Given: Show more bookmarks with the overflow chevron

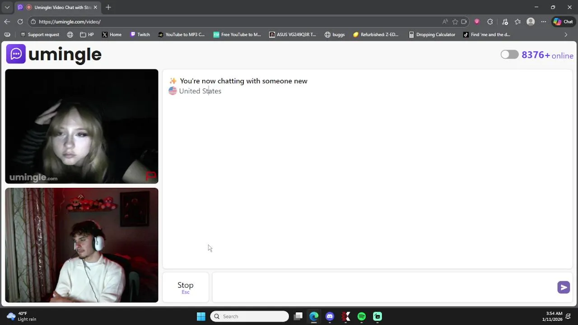Looking at the screenshot, I should pyautogui.click(x=566, y=34).
